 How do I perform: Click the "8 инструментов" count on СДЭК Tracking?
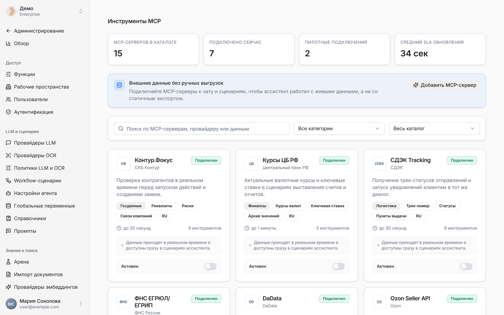[461, 228]
